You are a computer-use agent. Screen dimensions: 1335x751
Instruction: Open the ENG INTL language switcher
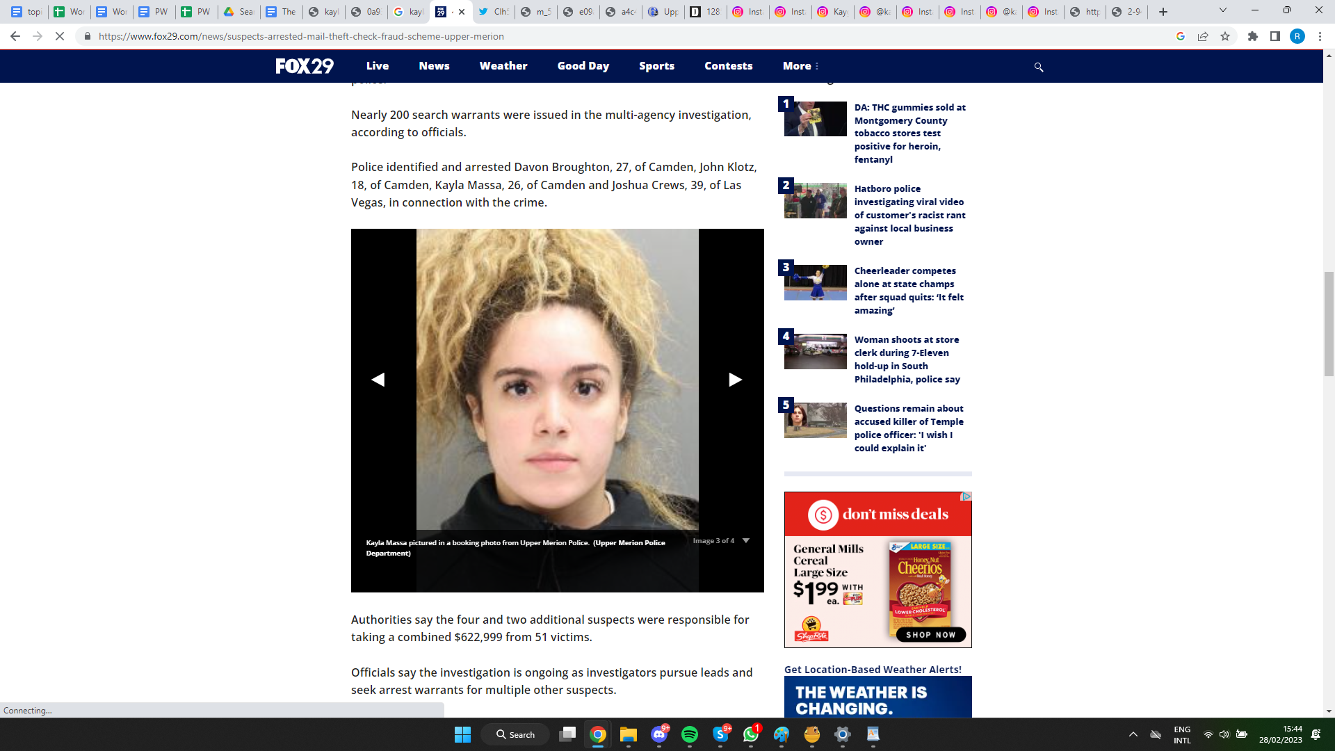(x=1182, y=734)
